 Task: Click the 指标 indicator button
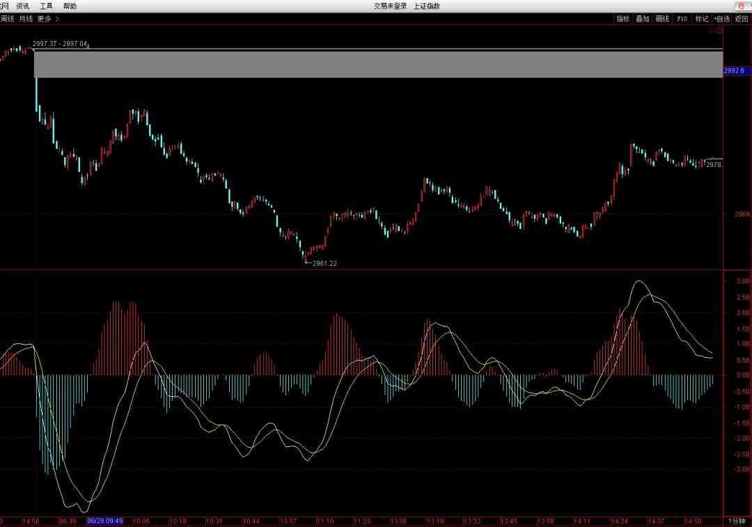point(622,19)
